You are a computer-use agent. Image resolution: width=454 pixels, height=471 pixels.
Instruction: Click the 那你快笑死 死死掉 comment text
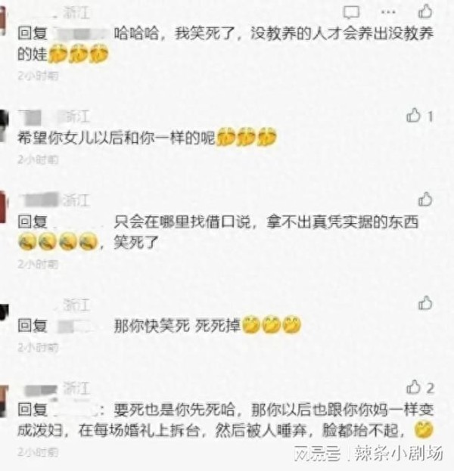click(x=177, y=326)
